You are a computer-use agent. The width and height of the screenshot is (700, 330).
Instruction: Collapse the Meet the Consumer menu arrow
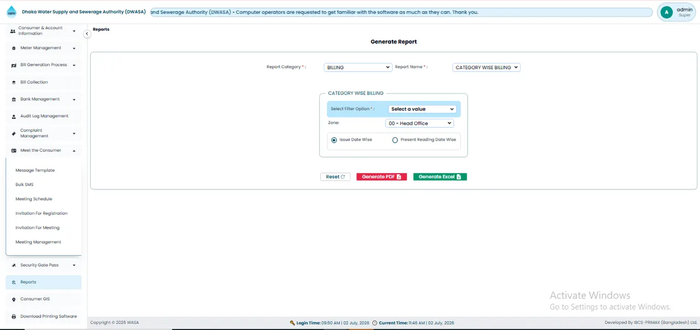point(74,150)
